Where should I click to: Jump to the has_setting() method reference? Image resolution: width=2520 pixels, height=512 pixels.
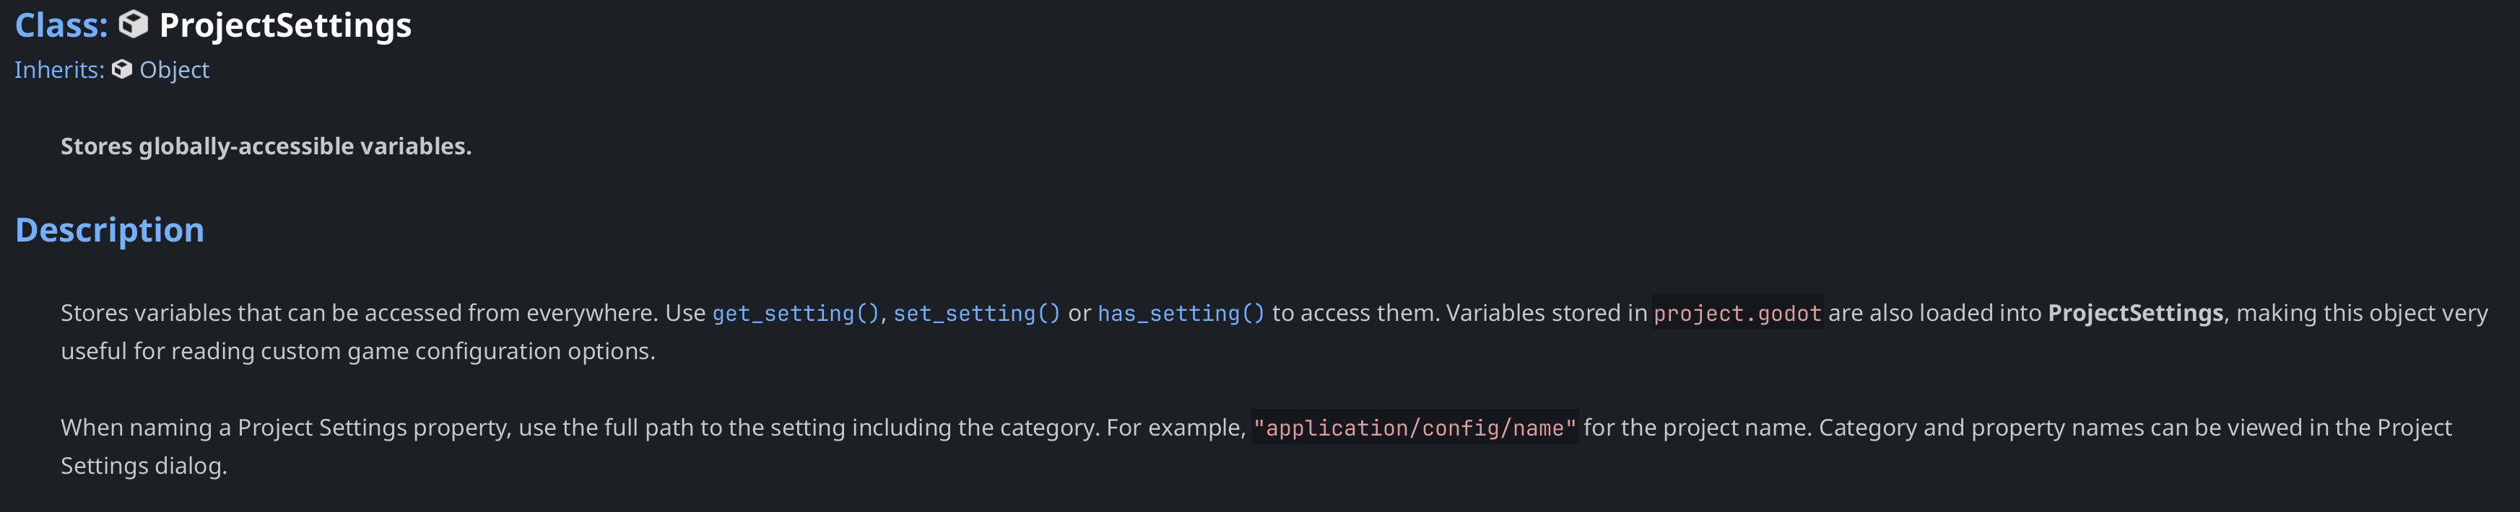tap(1181, 314)
